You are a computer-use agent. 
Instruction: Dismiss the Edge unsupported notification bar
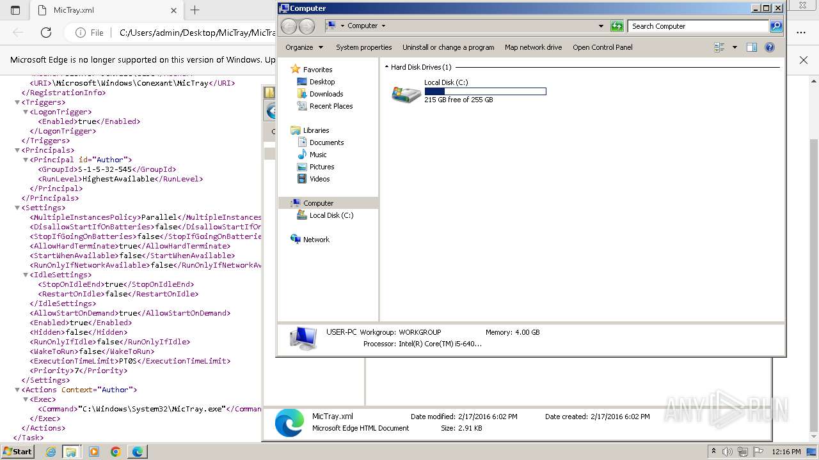pyautogui.click(x=804, y=60)
